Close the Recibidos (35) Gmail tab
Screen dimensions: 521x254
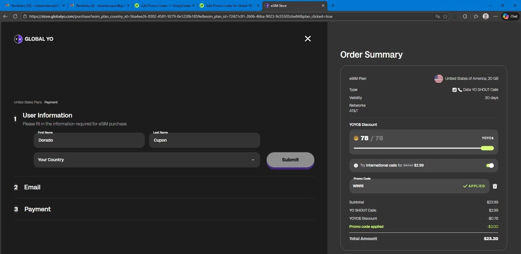(64, 6)
